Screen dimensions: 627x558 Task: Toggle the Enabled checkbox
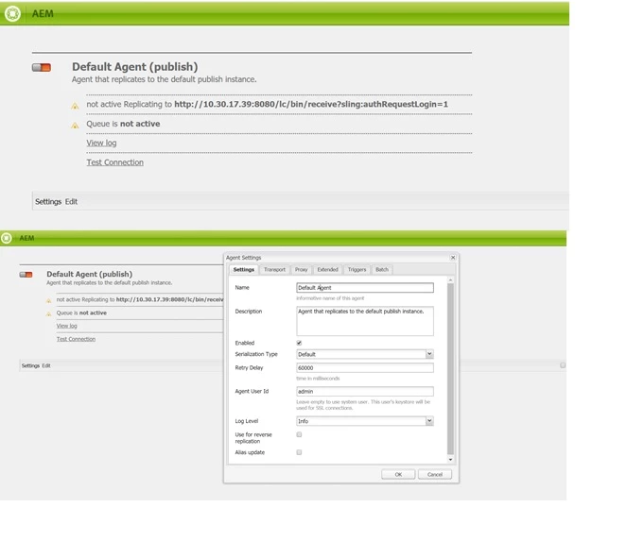pyautogui.click(x=299, y=343)
